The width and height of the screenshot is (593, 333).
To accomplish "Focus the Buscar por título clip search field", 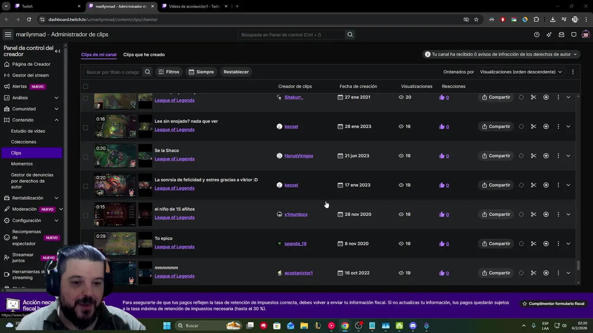I will [x=113, y=72].
